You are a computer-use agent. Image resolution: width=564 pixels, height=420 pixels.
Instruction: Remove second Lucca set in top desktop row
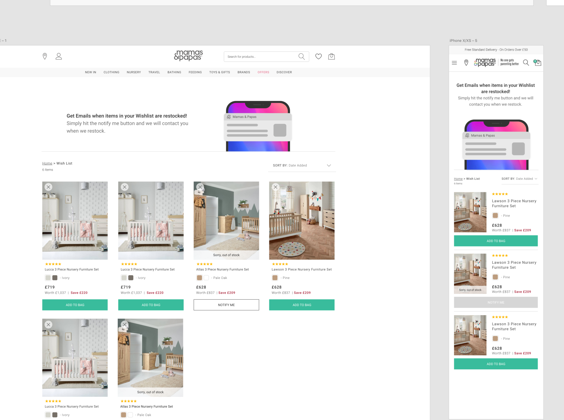click(124, 187)
